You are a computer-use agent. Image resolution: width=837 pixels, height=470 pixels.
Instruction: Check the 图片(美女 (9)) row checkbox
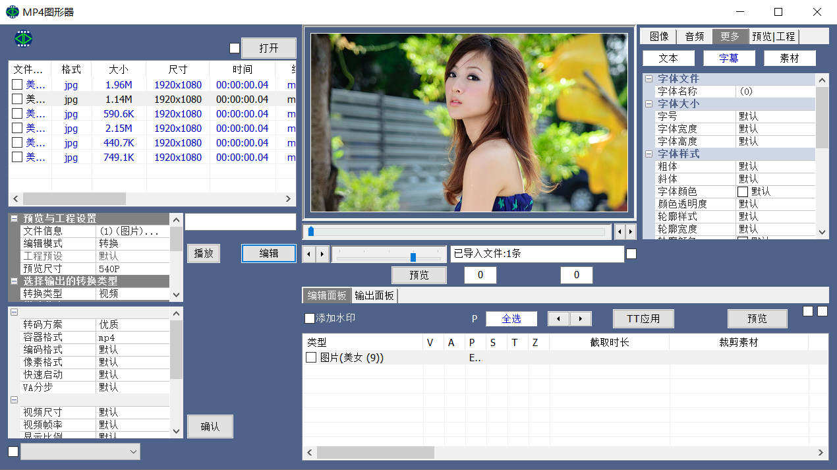click(312, 357)
